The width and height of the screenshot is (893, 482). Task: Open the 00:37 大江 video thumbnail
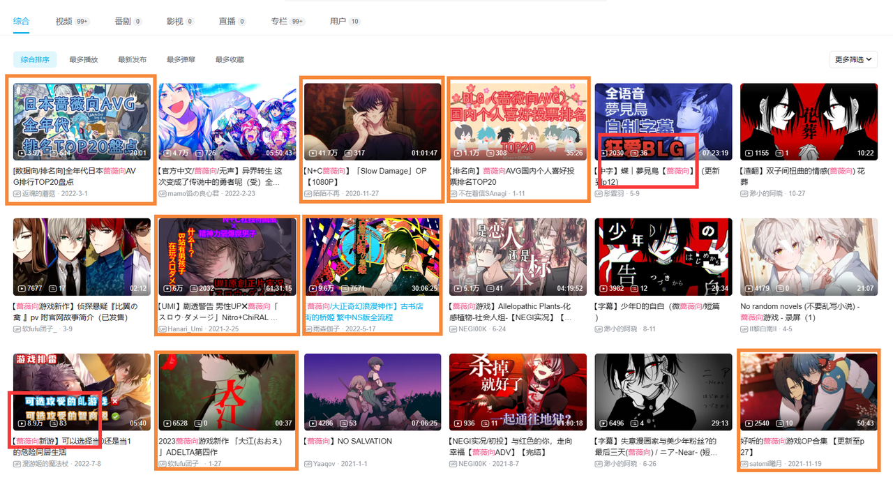[x=227, y=392]
